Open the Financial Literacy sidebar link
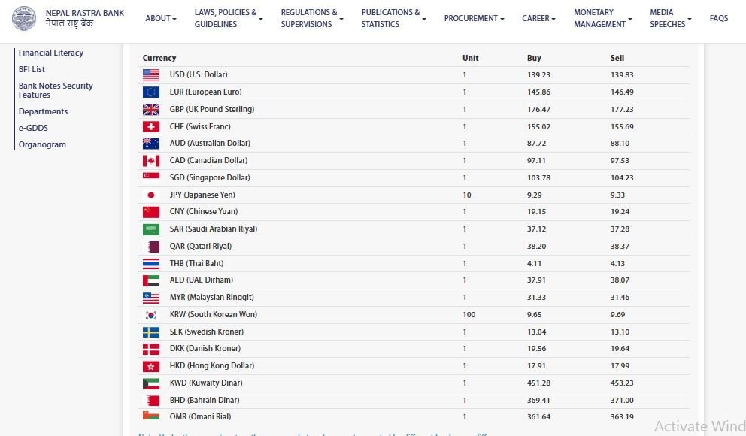Viewport: 746px width, 436px height. [x=51, y=53]
